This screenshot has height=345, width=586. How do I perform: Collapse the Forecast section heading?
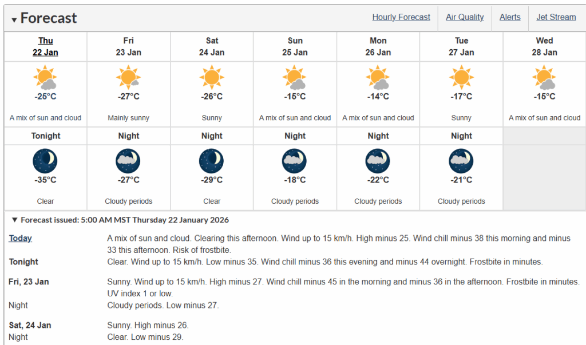14,19
